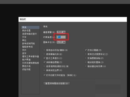Open 增效工具和暂存盘 preferences category
The image size is (130, 97).
click(30, 56)
